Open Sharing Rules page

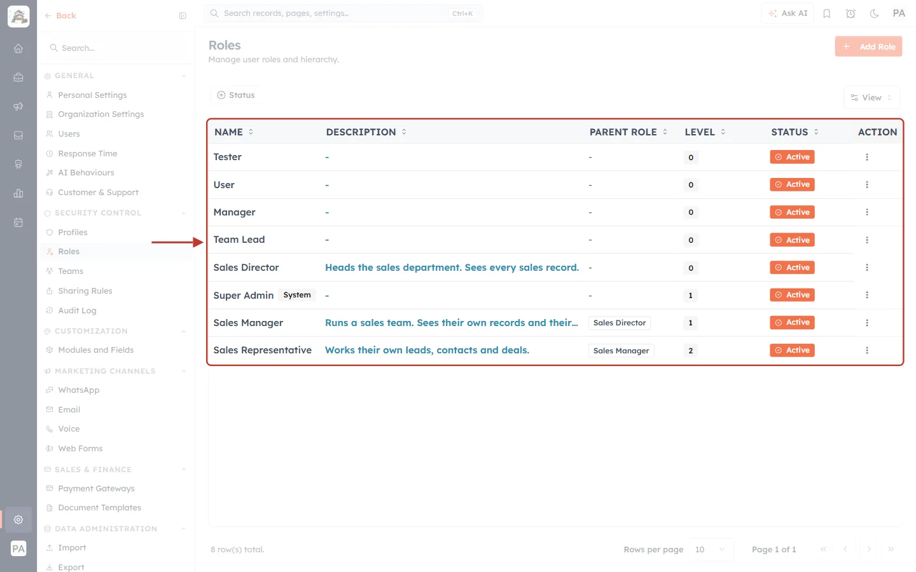click(85, 291)
